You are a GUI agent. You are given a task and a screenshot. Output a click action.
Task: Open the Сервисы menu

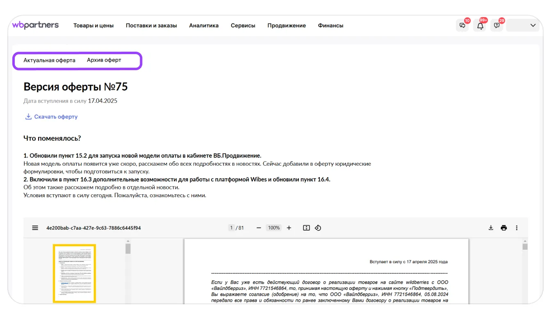[x=243, y=25]
